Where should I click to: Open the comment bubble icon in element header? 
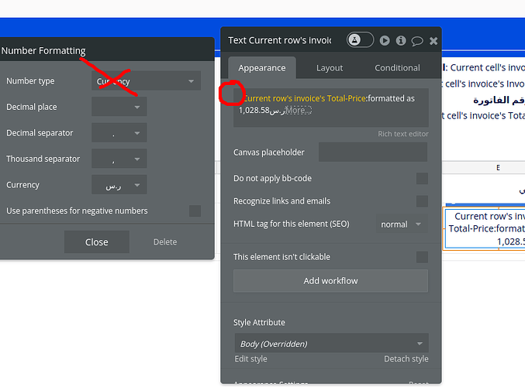pyautogui.click(x=417, y=41)
